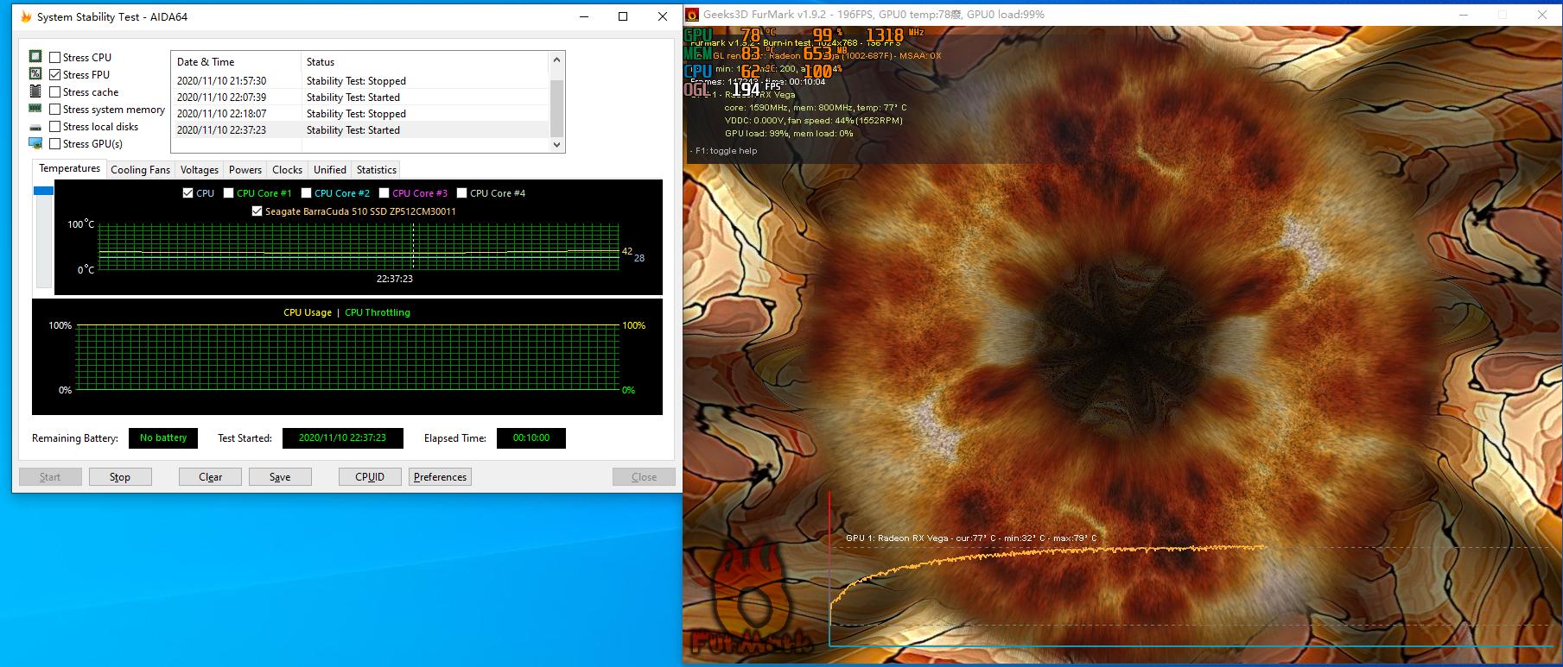Click the AIDA64 flame icon in title bar

[26, 16]
